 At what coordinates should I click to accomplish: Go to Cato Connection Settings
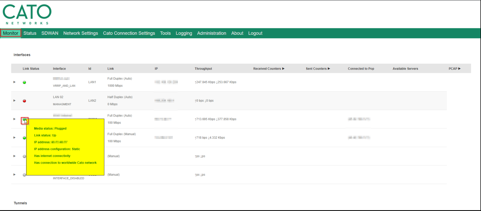[x=129, y=33]
